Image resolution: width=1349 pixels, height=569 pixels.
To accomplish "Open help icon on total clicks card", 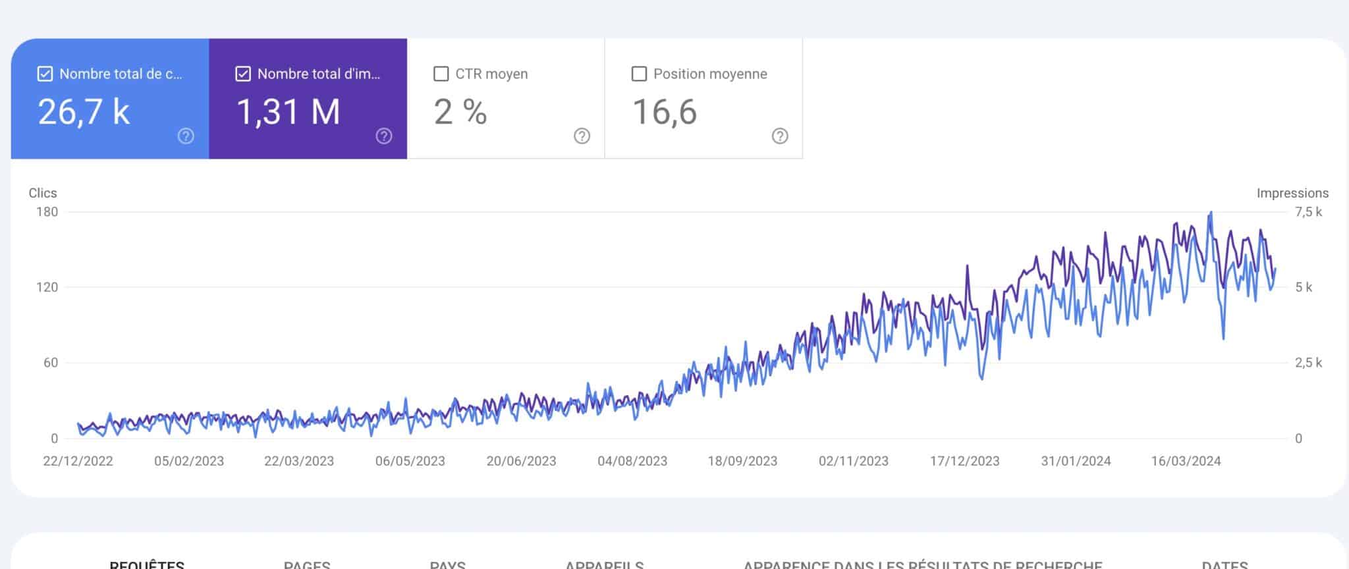I will pyautogui.click(x=186, y=136).
